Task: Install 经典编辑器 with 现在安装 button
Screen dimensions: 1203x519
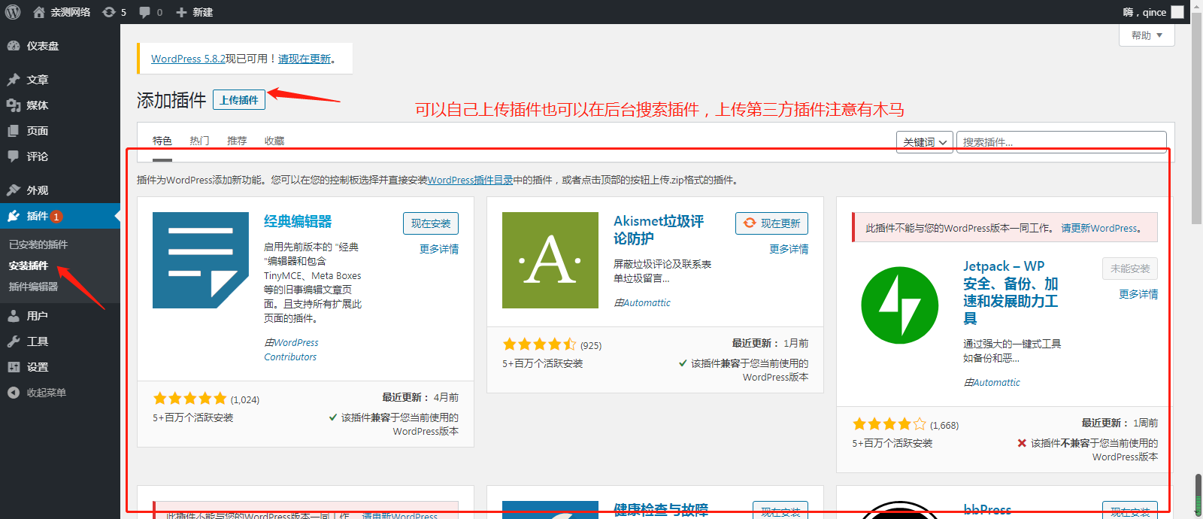Action: 431,223
